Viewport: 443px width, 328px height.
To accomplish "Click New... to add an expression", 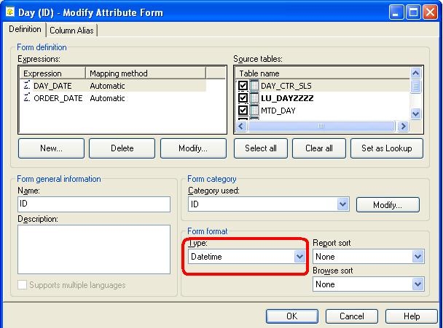I will (51, 148).
